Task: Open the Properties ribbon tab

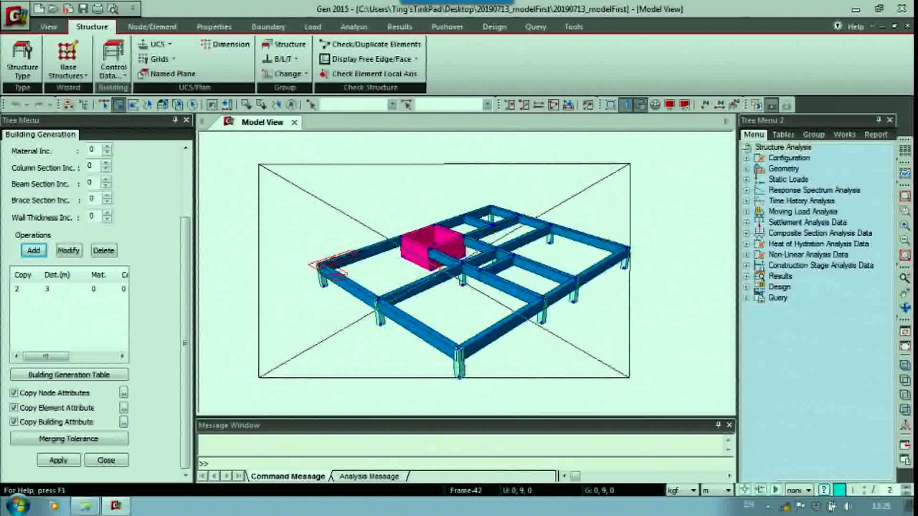Action: (214, 27)
